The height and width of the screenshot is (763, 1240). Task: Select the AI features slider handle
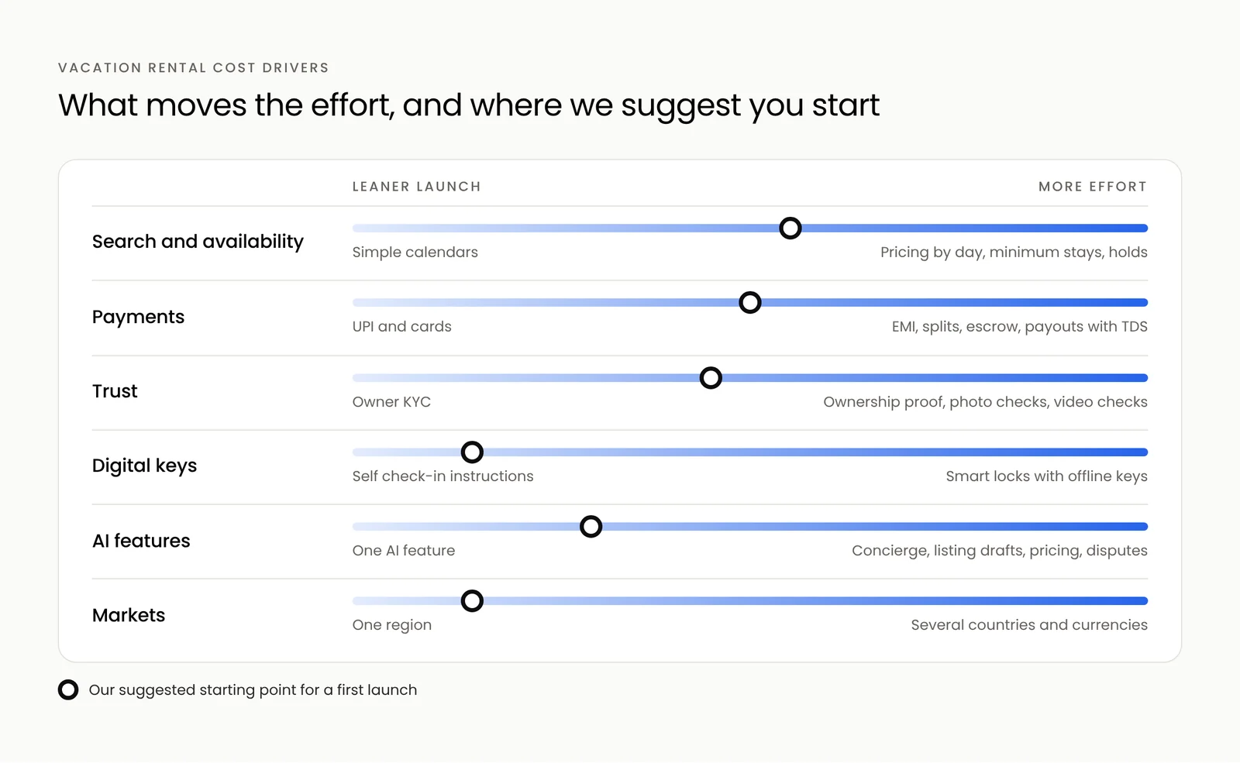tap(591, 527)
